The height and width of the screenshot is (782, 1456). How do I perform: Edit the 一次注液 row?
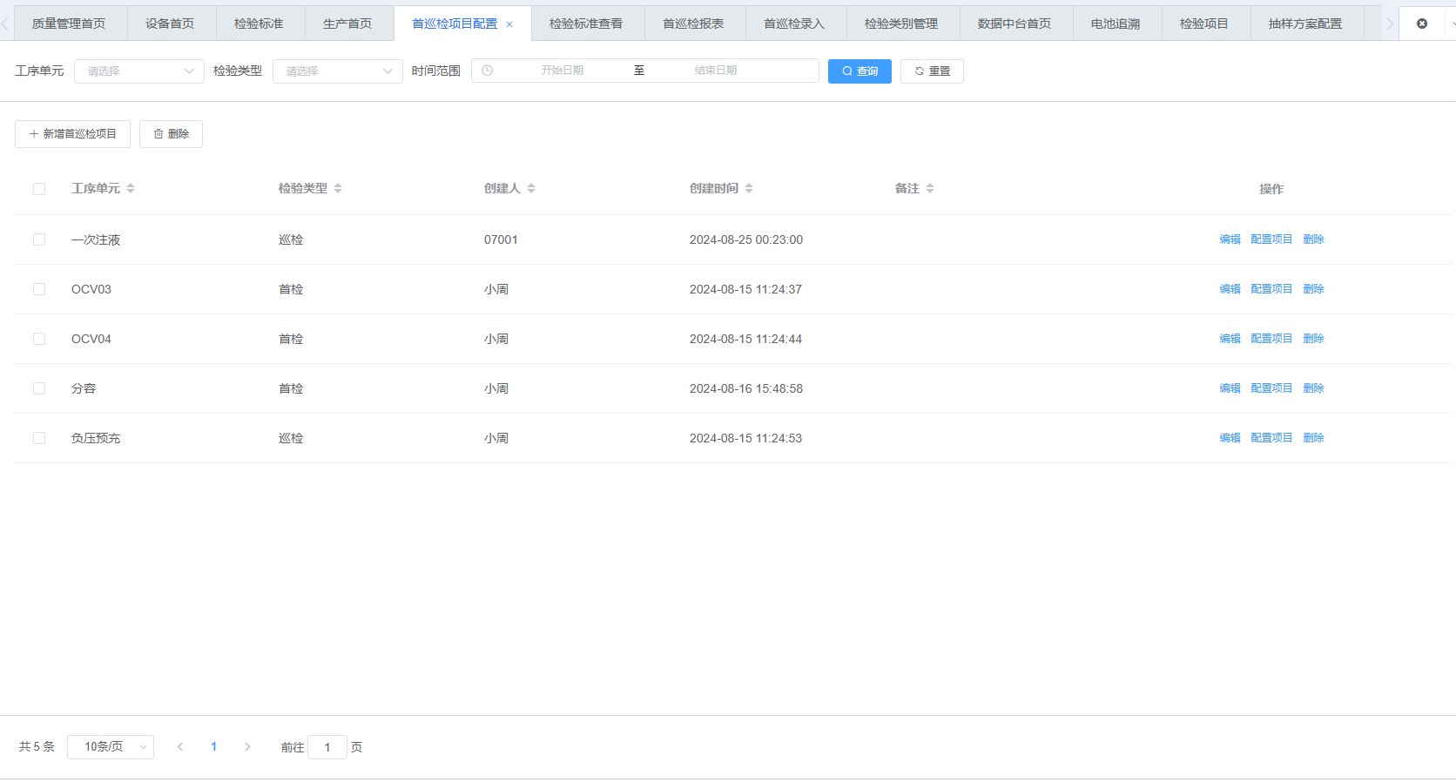[1230, 239]
